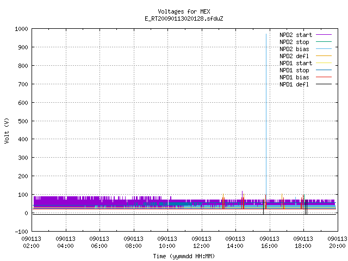Viewport: 348px width, 261px height.
Task: Click the 700 y-axis tick label
Action: [23, 84]
